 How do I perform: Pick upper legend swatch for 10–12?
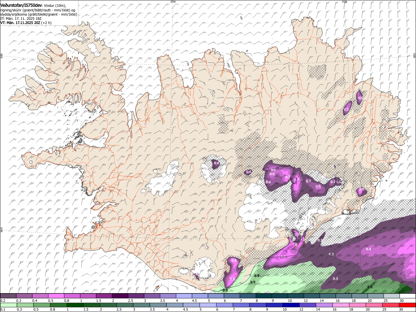click(x=296, y=296)
